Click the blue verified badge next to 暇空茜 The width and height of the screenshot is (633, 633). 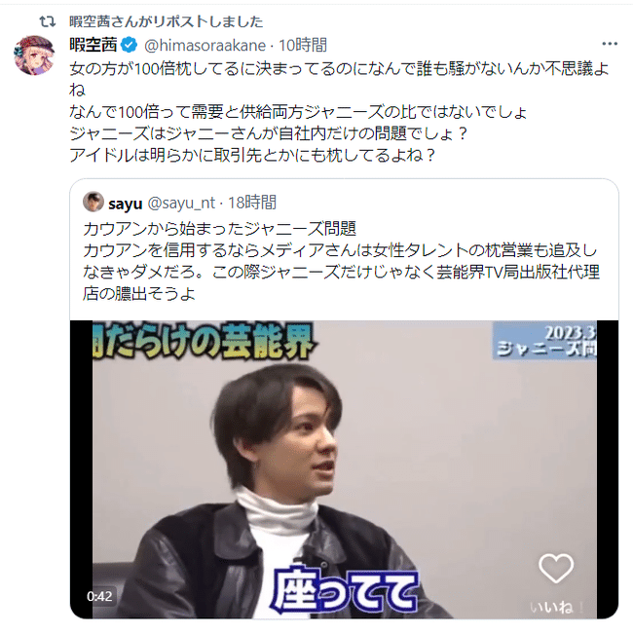[x=130, y=45]
